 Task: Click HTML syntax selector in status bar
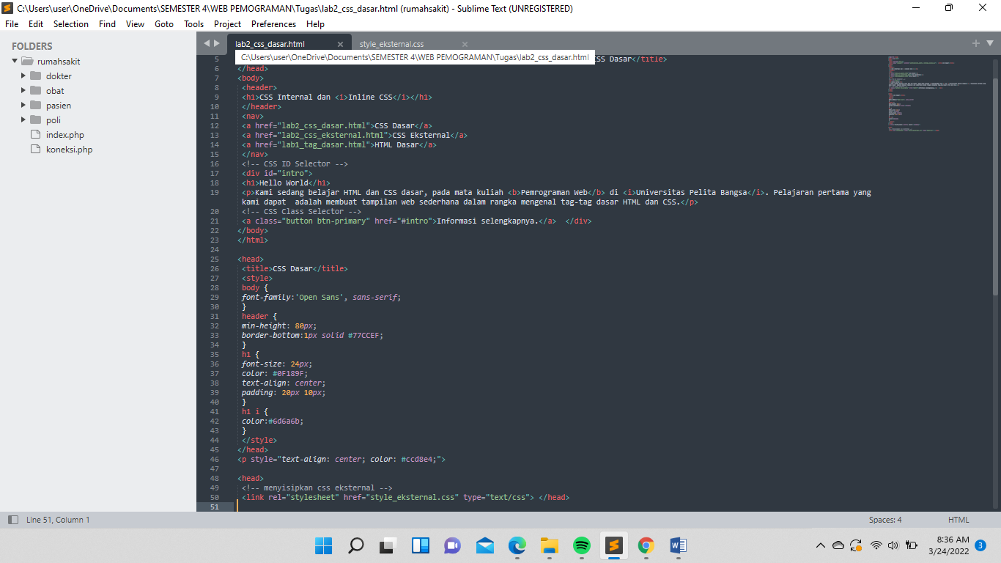coord(958,520)
